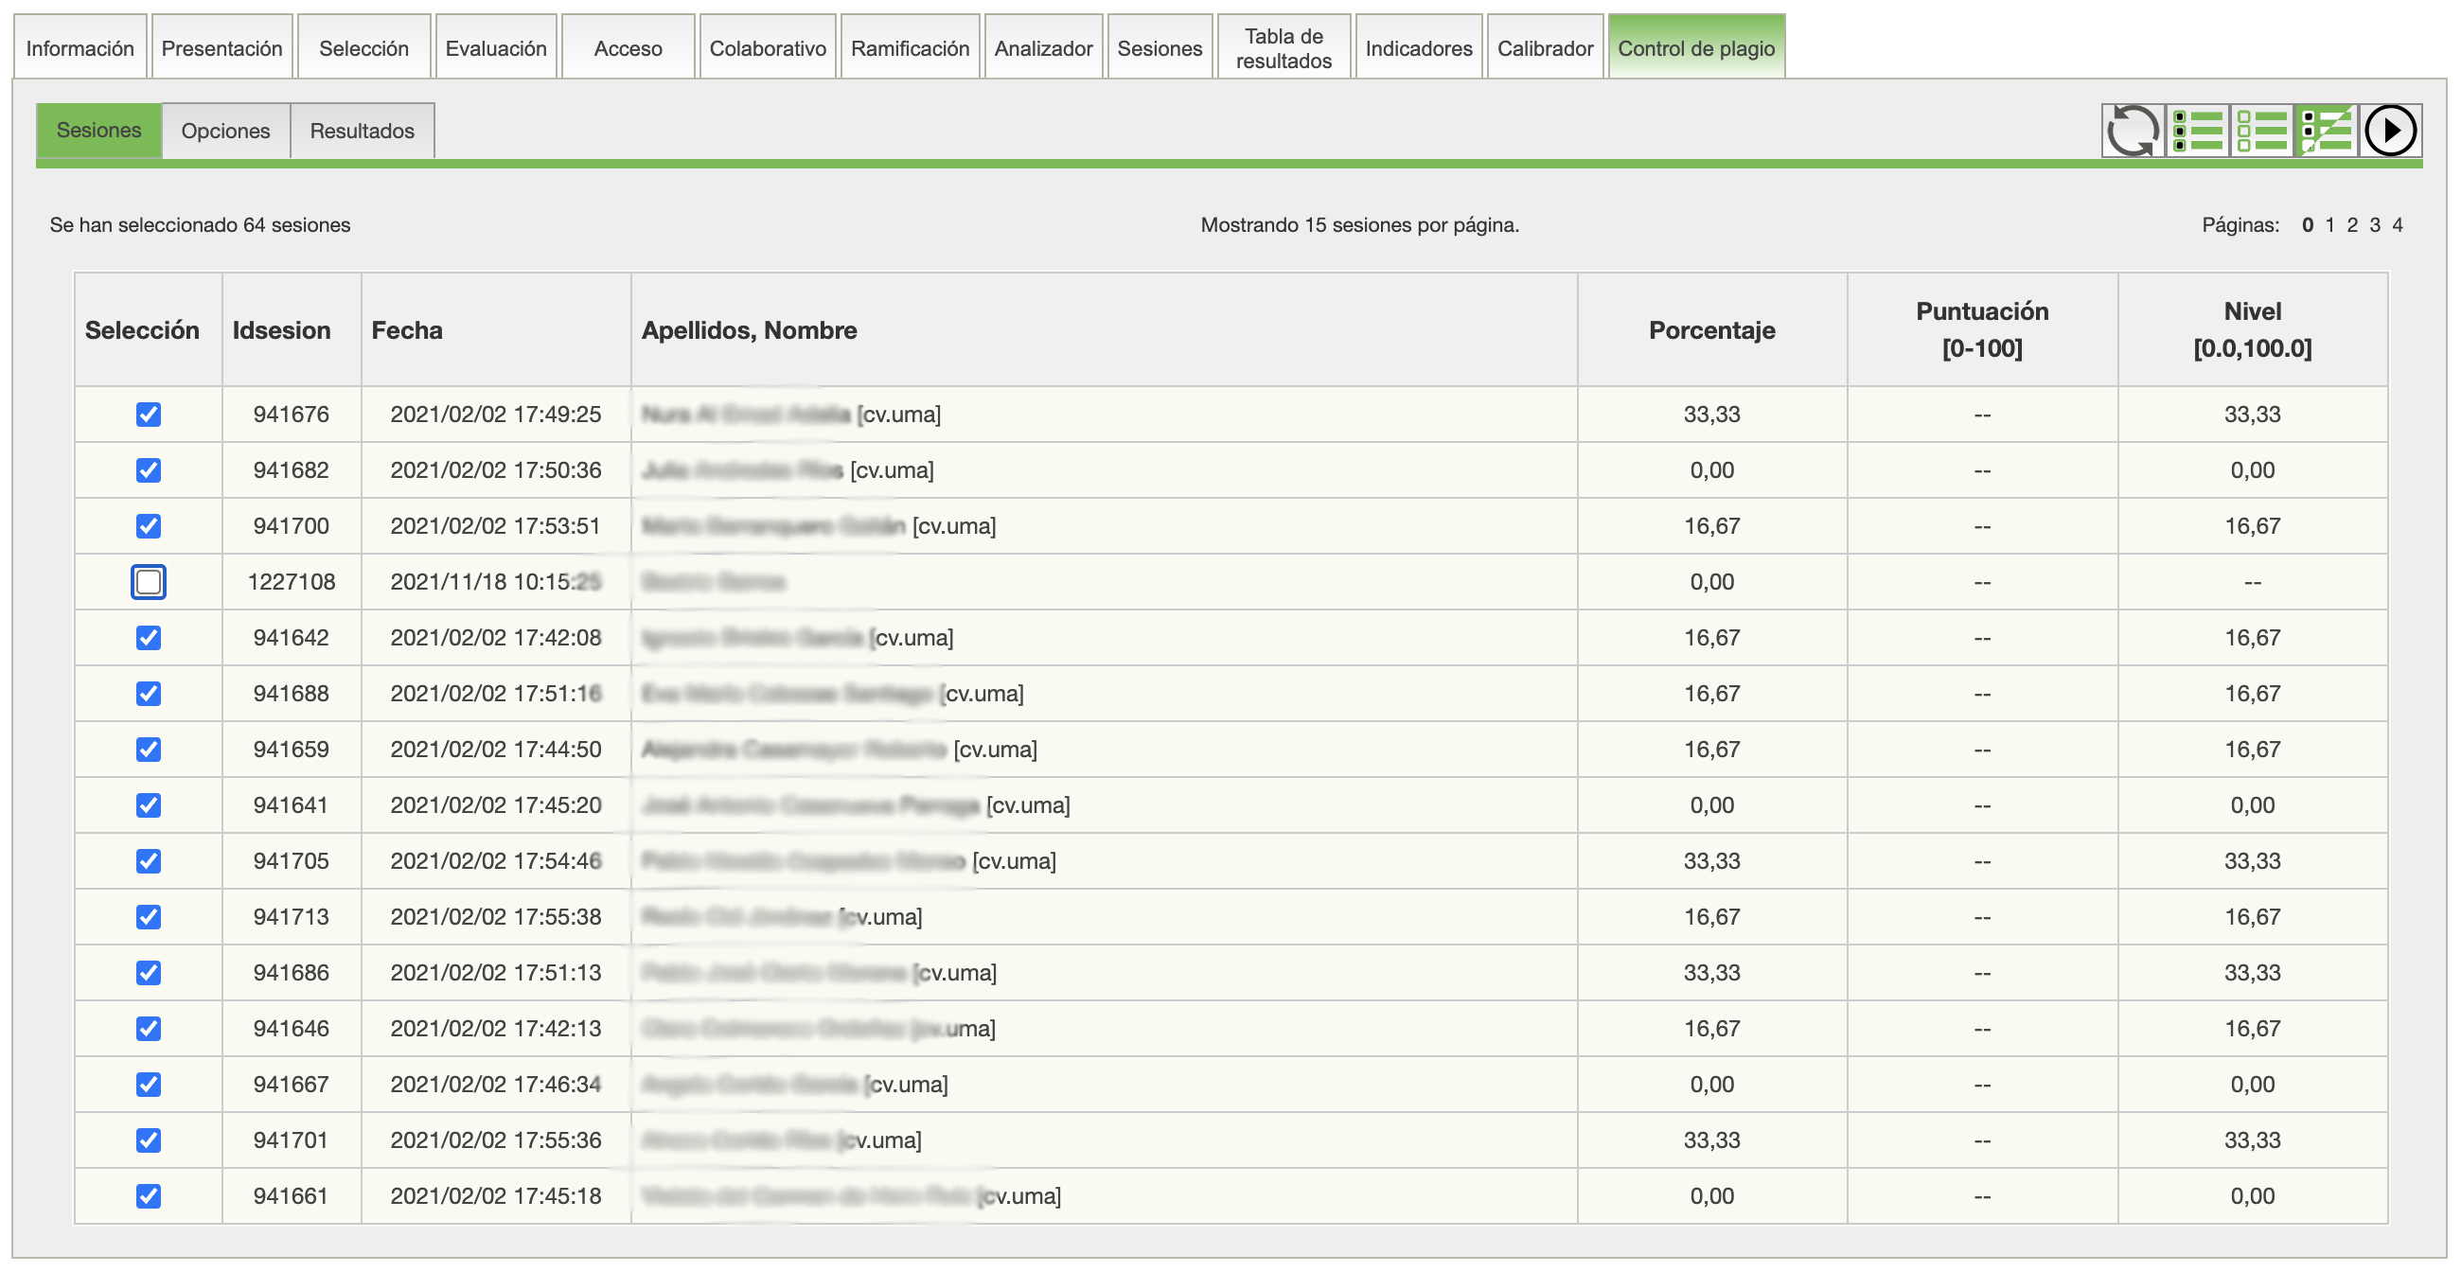2461x1272 pixels.
Task: Click the Idsesion column header
Action: [x=281, y=330]
